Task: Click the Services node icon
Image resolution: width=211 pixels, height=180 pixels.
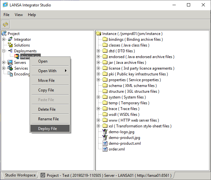Action: [10, 68]
